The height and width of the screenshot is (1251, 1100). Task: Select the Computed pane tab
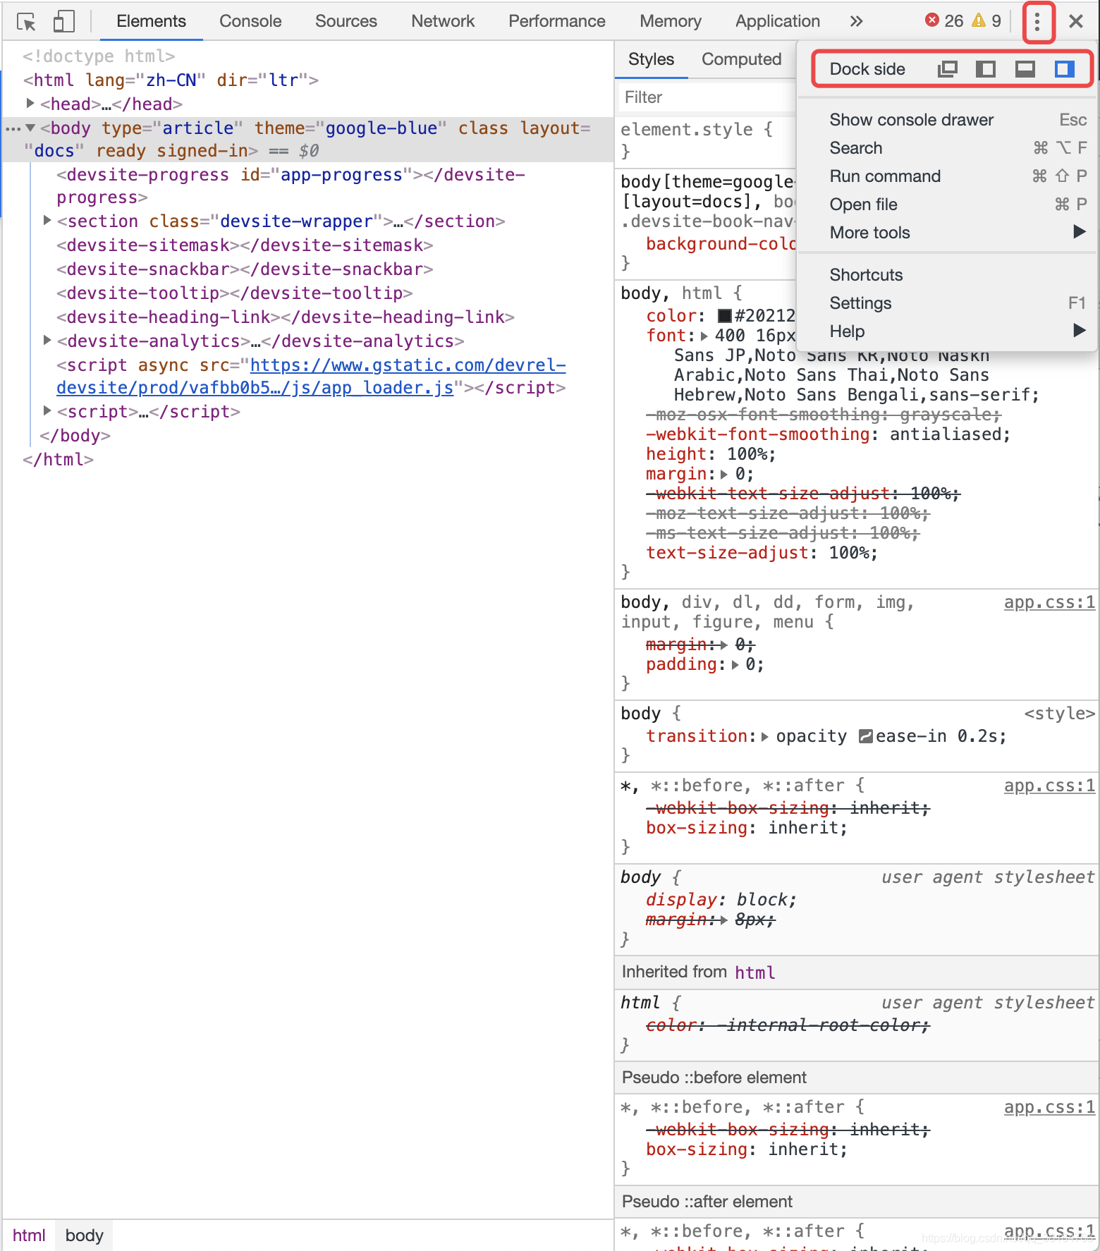coord(741,59)
